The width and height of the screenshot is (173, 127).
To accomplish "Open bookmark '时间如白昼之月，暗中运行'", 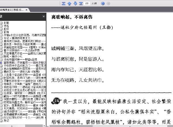I will coord(25,102).
